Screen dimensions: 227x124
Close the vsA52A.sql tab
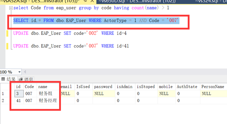[x=92, y=1]
